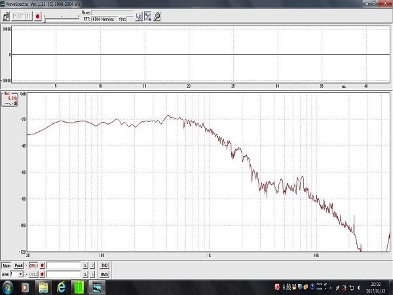Toggle the Main display button
Screen dimensions: 393x295
pyautogui.click(x=7, y=265)
